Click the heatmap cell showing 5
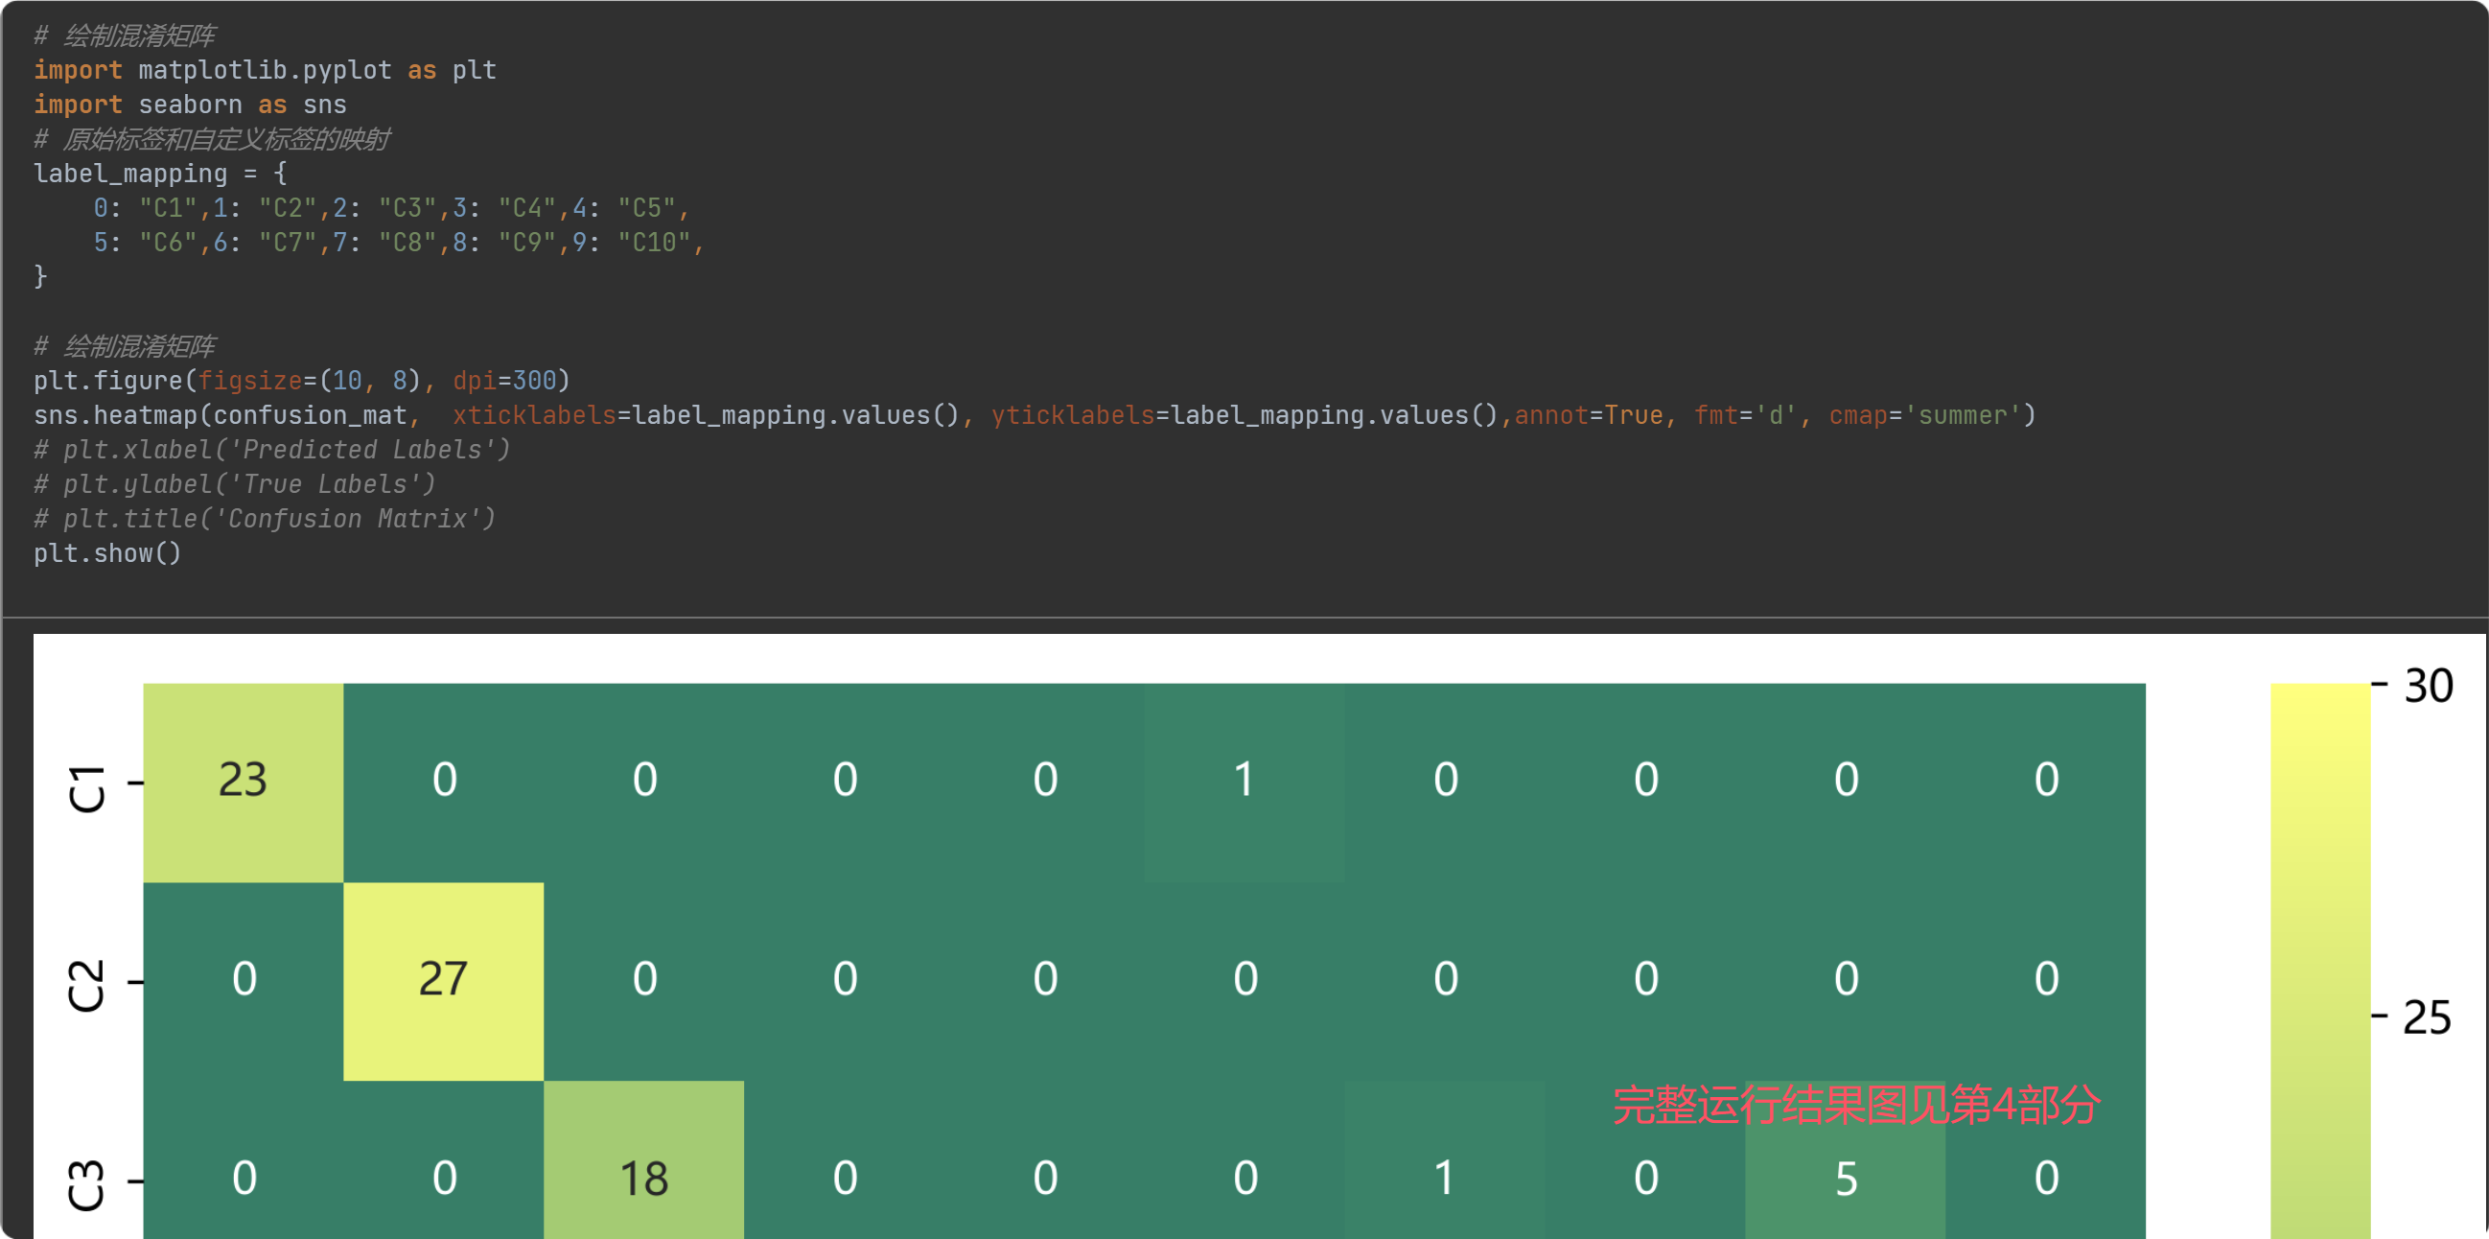Image resolution: width=2489 pixels, height=1239 pixels. (x=1845, y=1181)
